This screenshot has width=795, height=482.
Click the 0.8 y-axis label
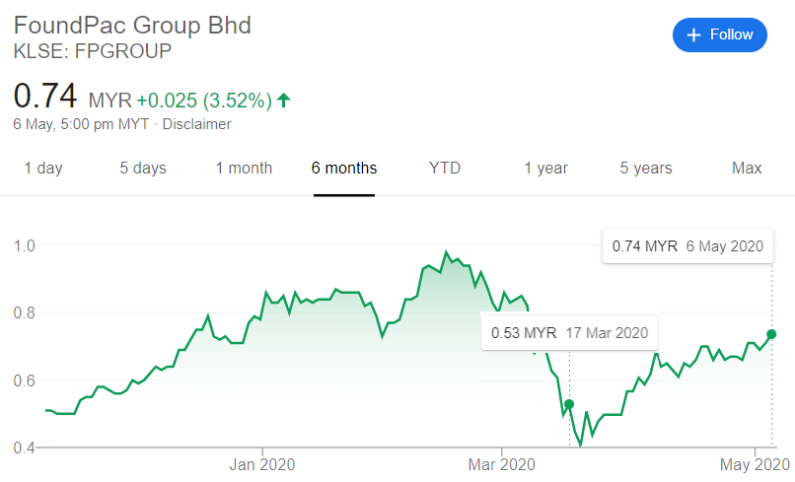[x=25, y=313]
